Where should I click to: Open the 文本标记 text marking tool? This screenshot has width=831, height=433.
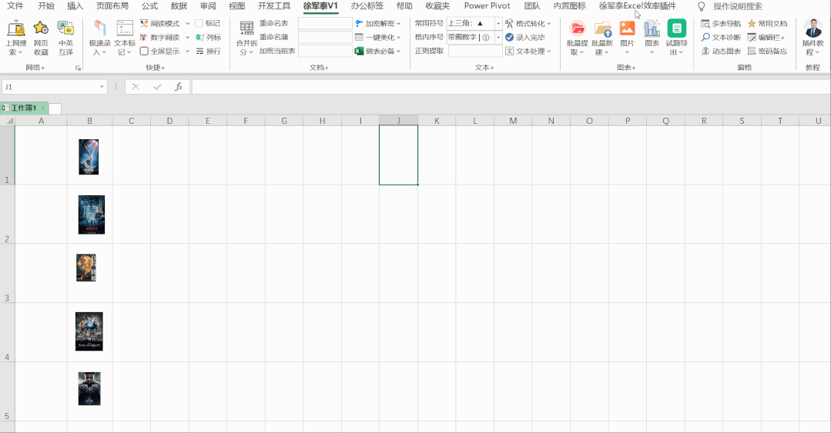click(x=125, y=38)
